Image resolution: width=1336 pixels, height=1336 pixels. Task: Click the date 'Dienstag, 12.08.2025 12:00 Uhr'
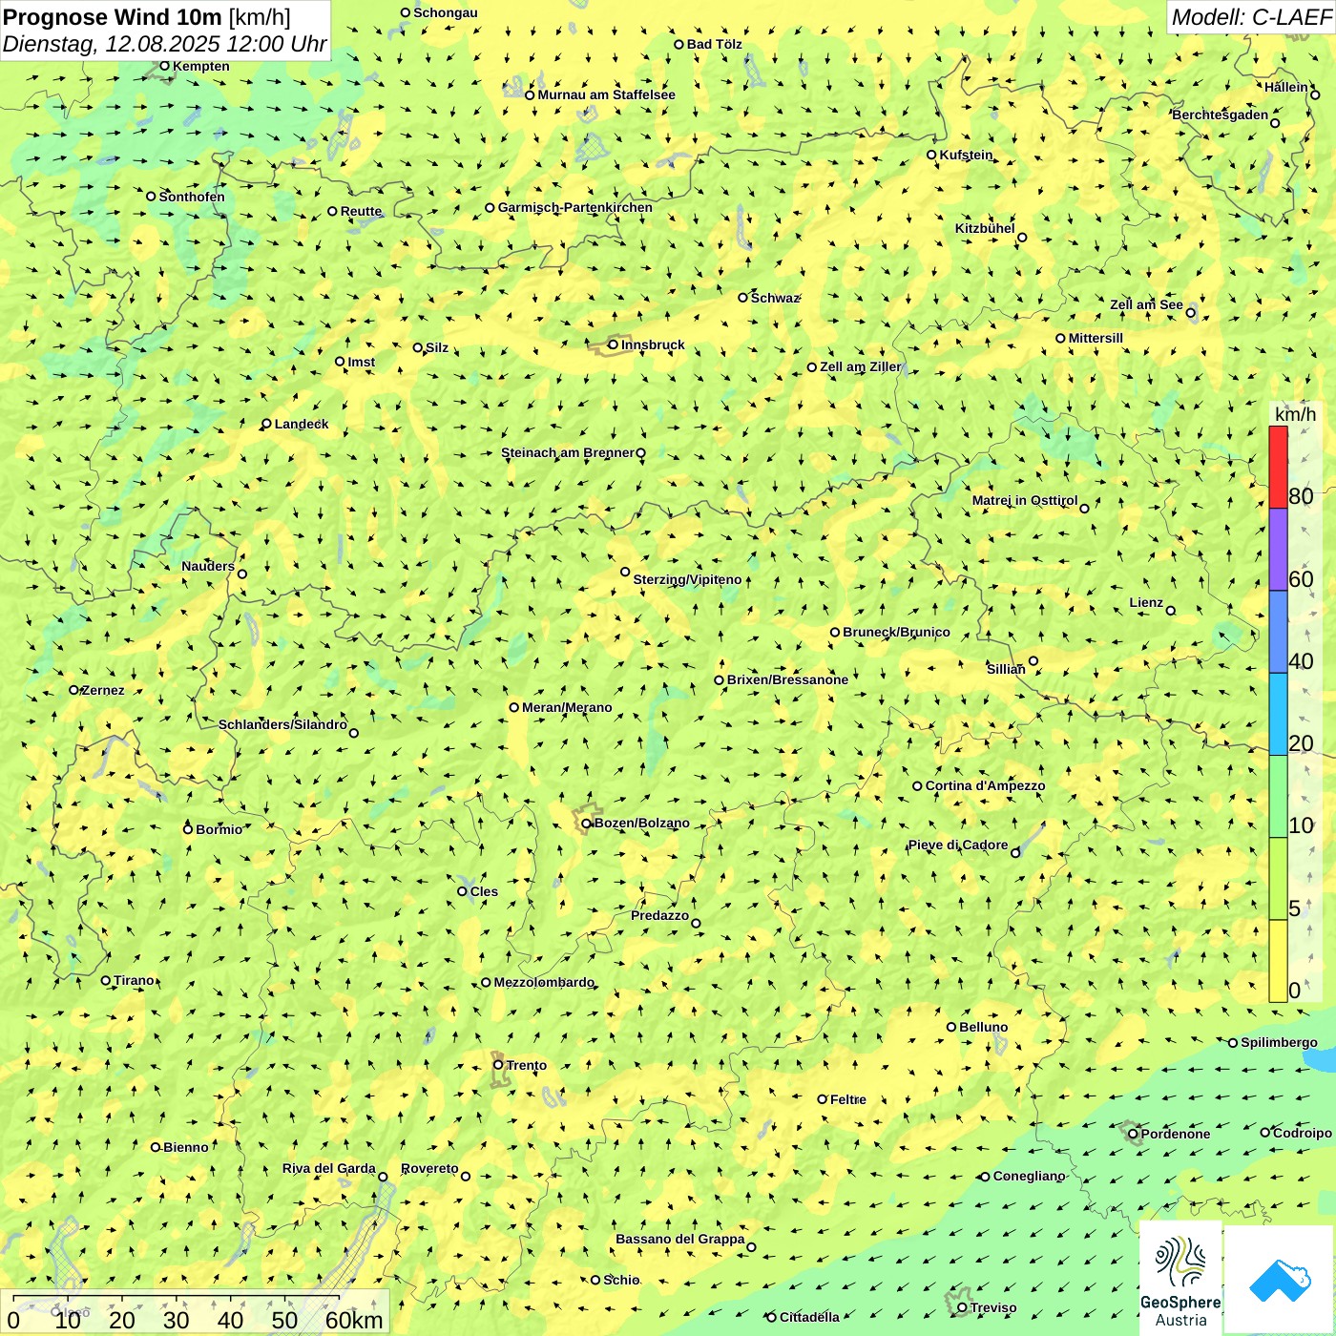164,44
